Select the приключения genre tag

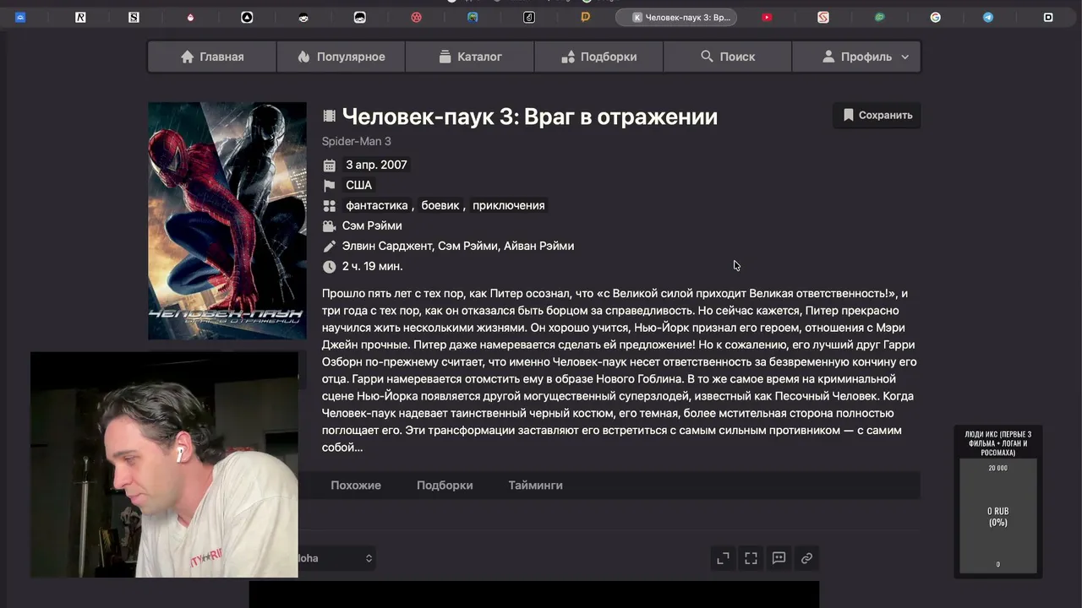point(509,205)
